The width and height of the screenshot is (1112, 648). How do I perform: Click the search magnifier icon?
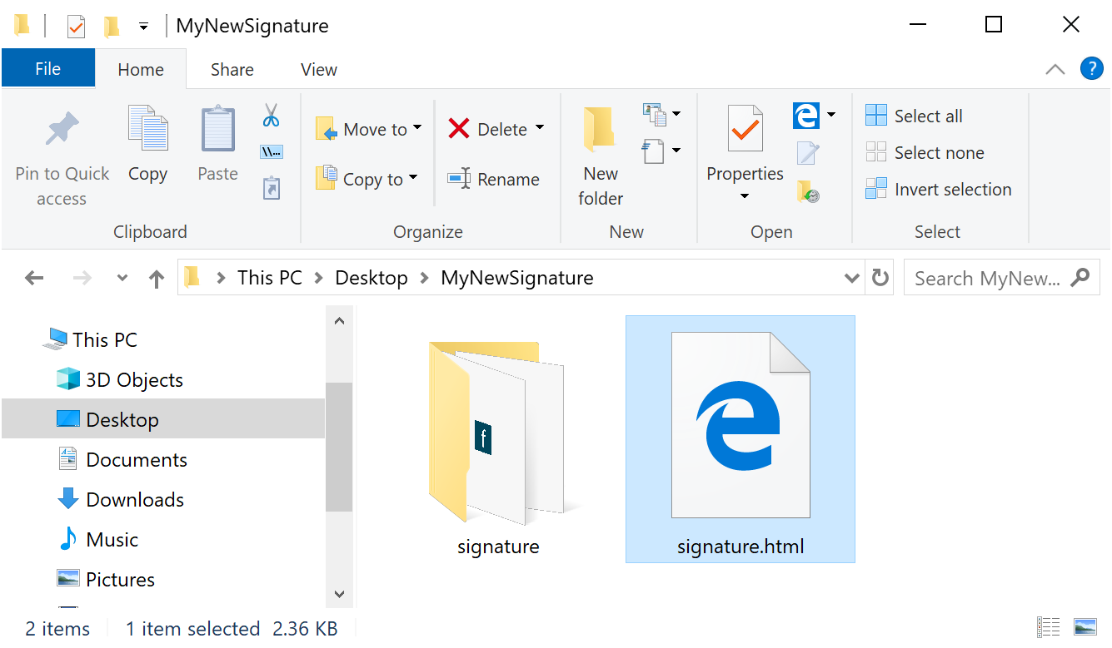click(x=1080, y=277)
